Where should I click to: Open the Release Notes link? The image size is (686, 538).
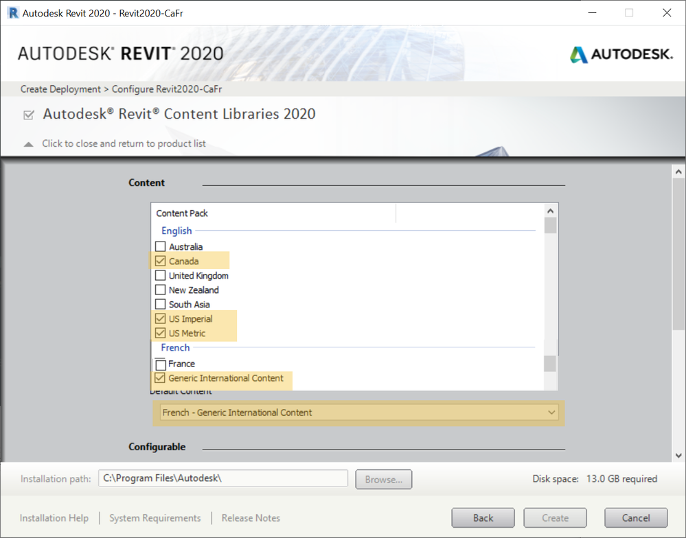(x=251, y=518)
